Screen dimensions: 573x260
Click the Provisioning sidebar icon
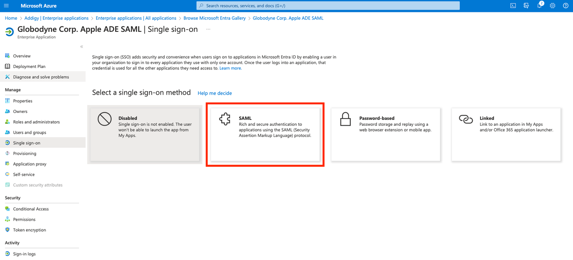tap(7, 153)
